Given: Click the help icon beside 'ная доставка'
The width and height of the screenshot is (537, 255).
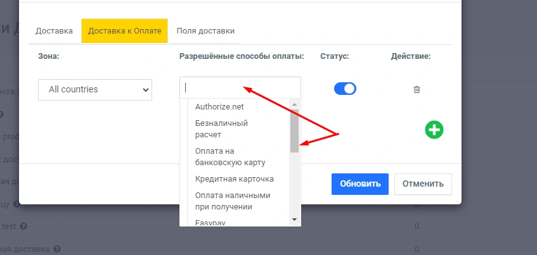Looking at the screenshot, I should coord(57,249).
